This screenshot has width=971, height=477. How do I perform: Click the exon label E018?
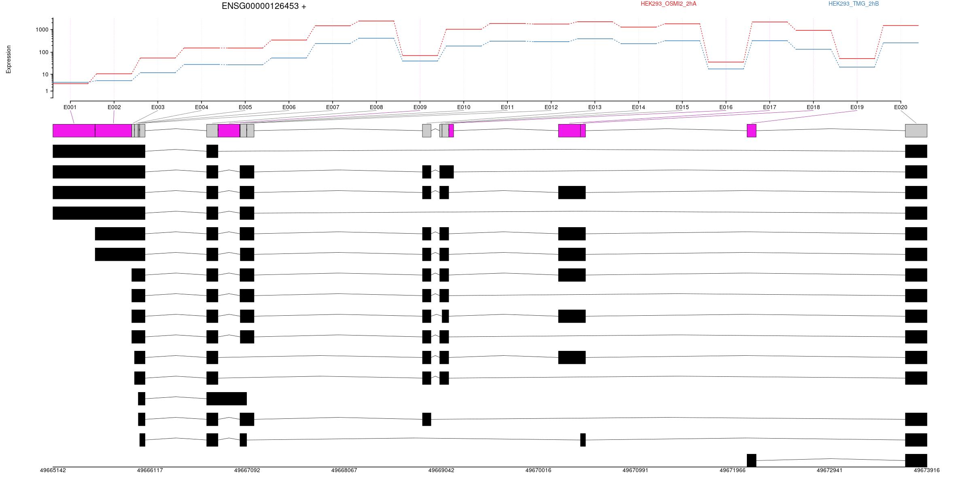click(x=813, y=107)
